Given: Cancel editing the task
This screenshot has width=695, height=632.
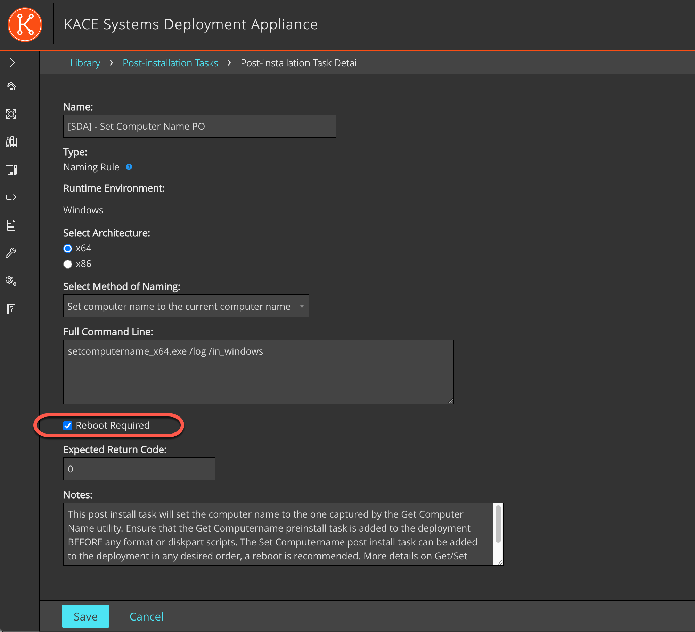Looking at the screenshot, I should (146, 616).
